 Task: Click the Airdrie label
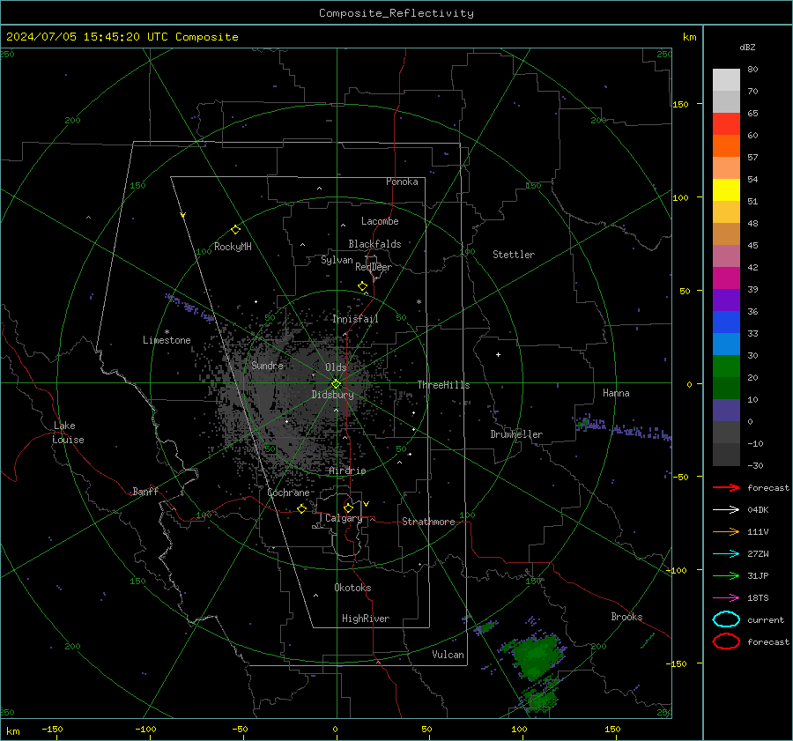347,471
